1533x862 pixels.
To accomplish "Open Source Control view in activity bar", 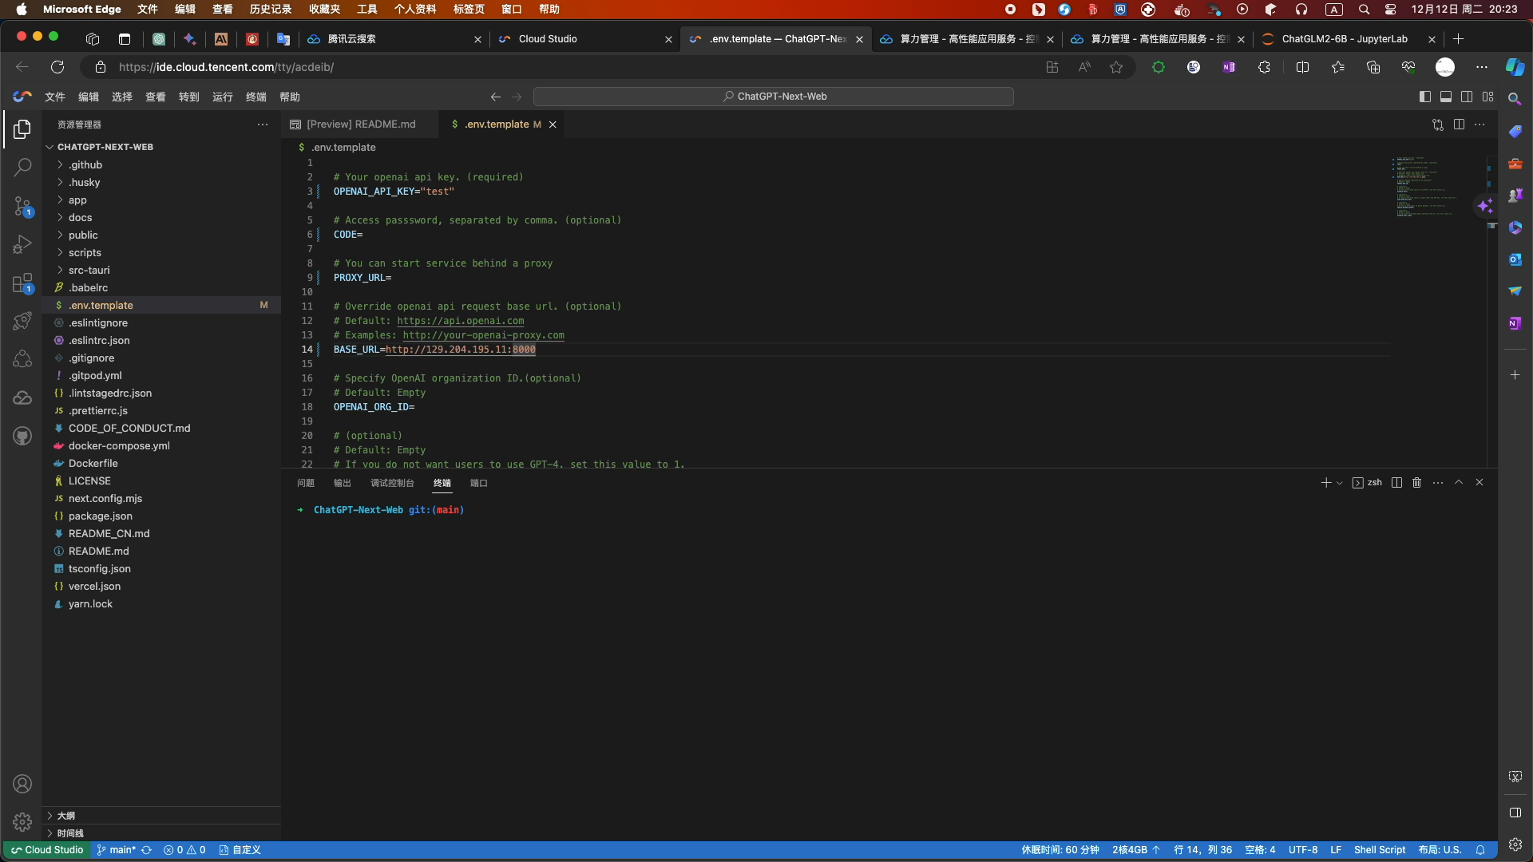I will (22, 206).
